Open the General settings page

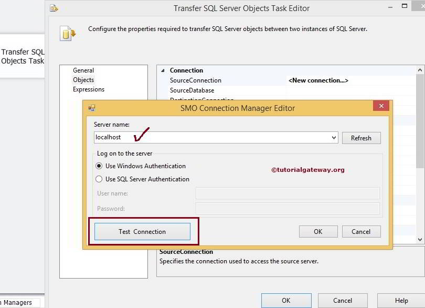point(85,70)
